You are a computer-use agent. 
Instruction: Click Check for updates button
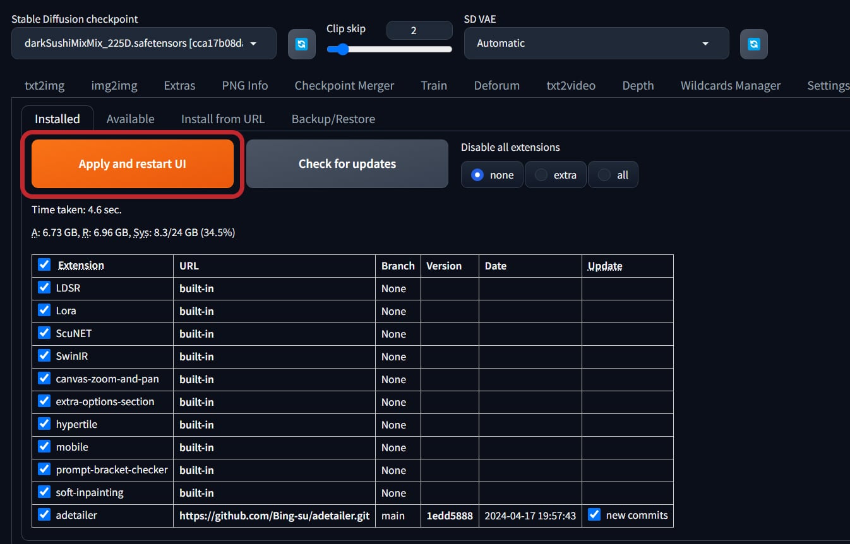coord(347,164)
